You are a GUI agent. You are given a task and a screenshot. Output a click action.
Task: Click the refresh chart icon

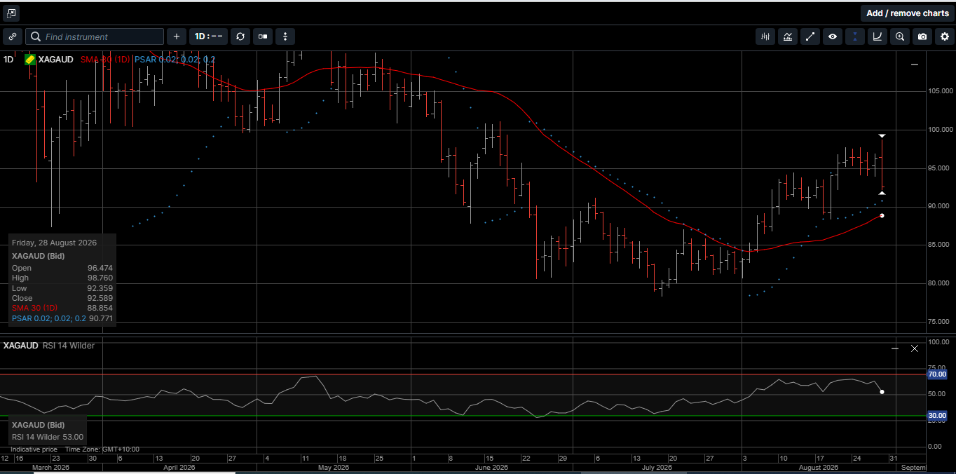pyautogui.click(x=240, y=36)
